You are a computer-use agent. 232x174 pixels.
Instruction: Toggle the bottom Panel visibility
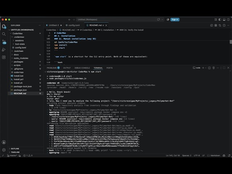224,20
